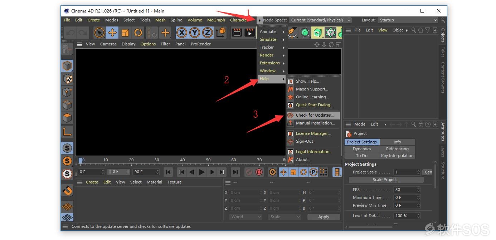Open the Project Scale unit dropdown

click(x=428, y=172)
